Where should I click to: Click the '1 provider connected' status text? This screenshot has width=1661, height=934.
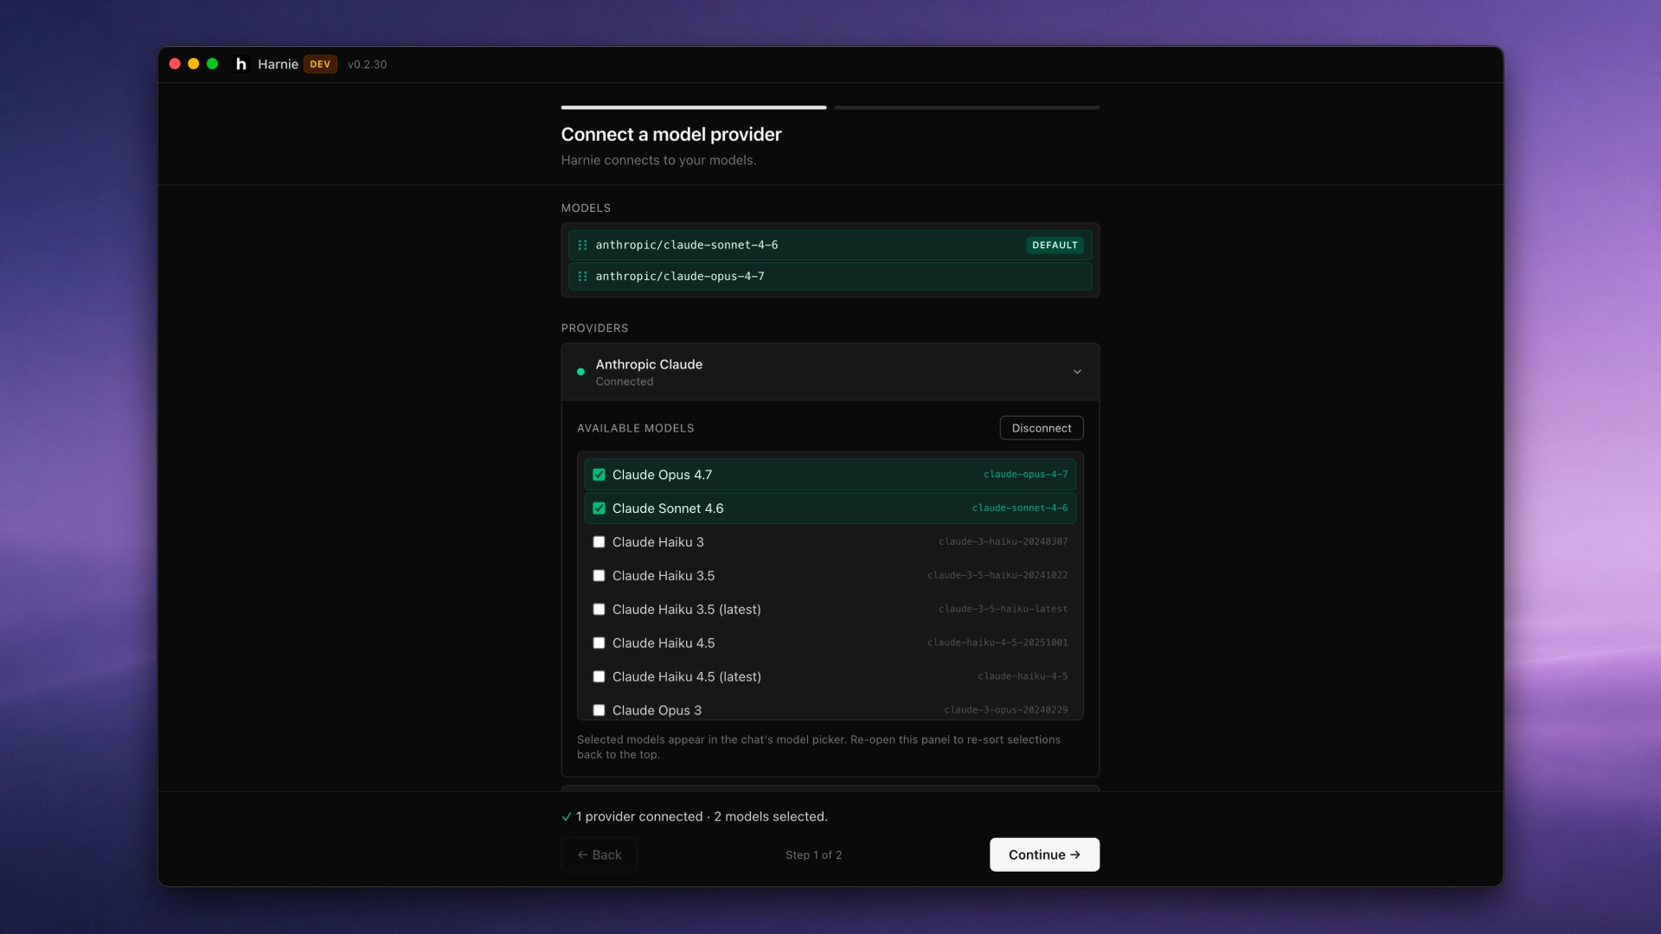pos(639,817)
